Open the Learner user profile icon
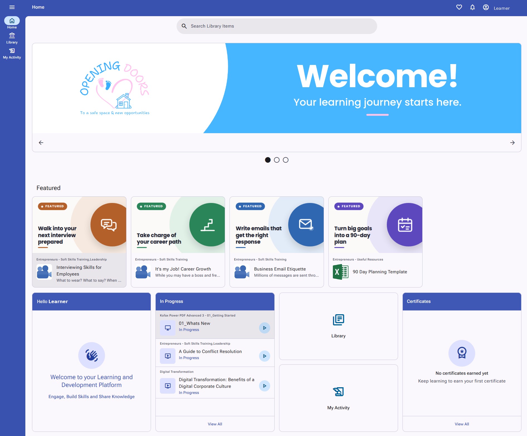527x436 pixels. click(x=486, y=7)
